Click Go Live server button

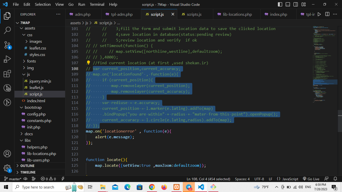click(311, 179)
